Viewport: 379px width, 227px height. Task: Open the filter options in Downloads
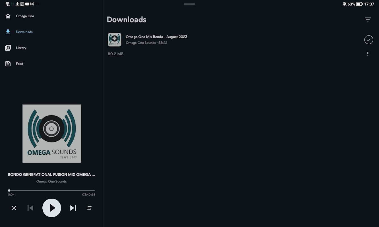pyautogui.click(x=368, y=19)
